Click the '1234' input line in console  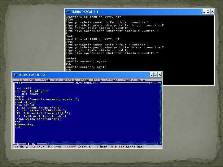(x=69, y=19)
